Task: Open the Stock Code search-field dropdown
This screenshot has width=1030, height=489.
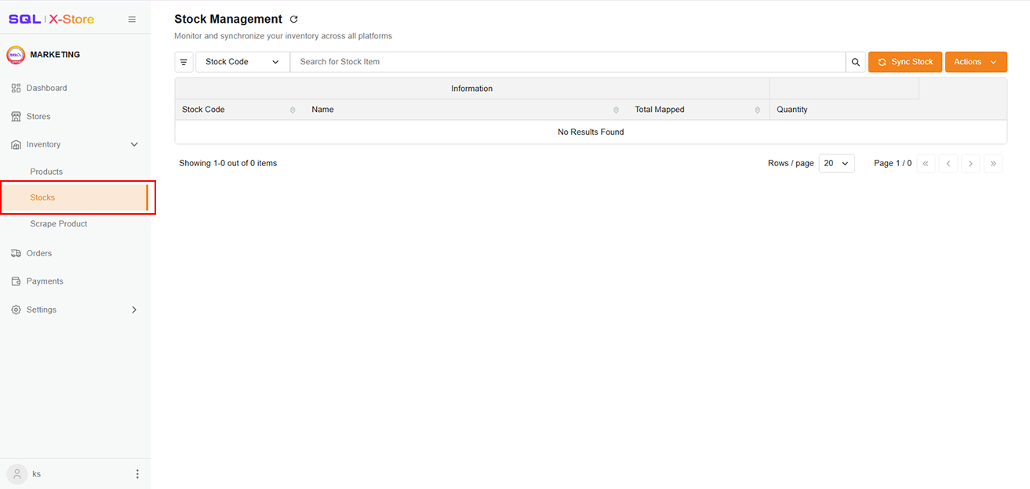Action: (x=242, y=62)
